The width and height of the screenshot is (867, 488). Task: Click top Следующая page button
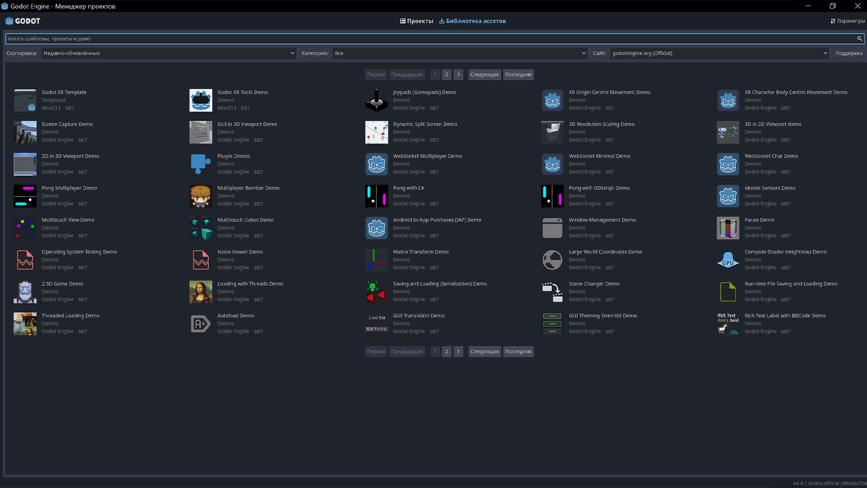click(485, 74)
